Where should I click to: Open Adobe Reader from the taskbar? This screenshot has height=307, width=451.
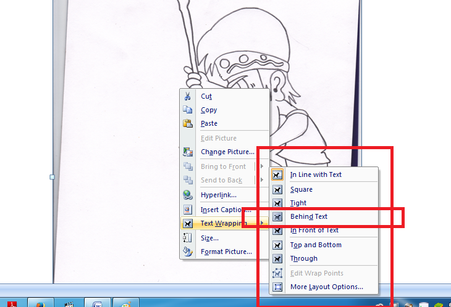click(x=12, y=303)
